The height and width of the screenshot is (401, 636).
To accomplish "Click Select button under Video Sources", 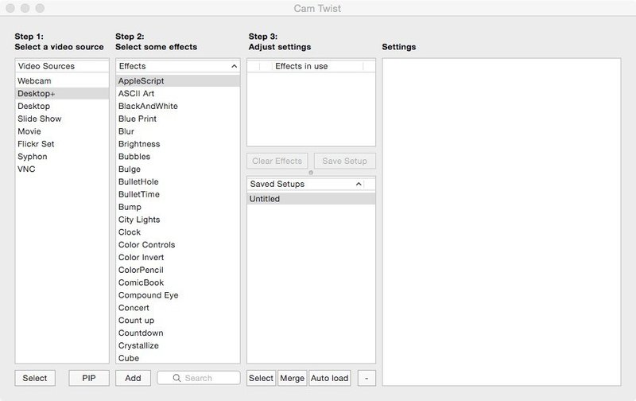I will [x=35, y=378].
